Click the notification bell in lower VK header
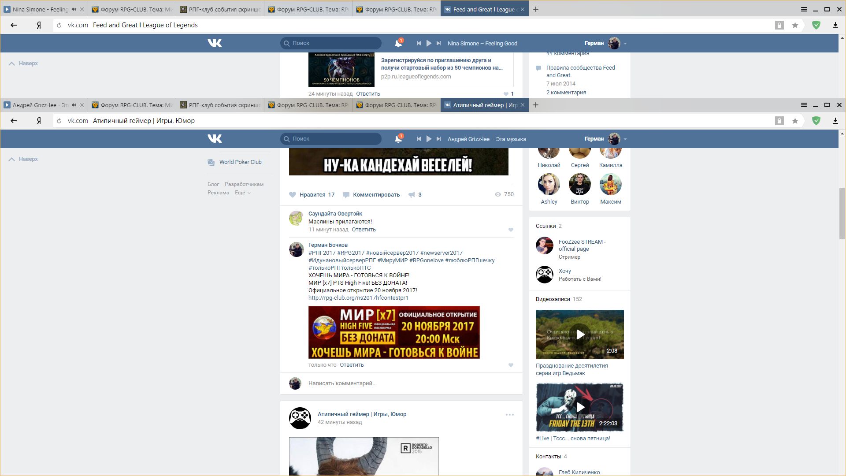Image resolution: width=846 pixels, height=476 pixels. coord(398,139)
